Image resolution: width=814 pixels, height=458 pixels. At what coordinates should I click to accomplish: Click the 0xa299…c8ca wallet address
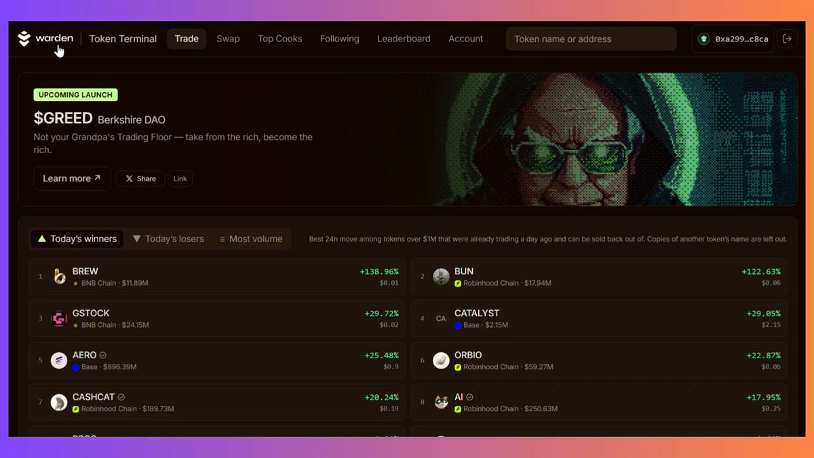(x=742, y=39)
